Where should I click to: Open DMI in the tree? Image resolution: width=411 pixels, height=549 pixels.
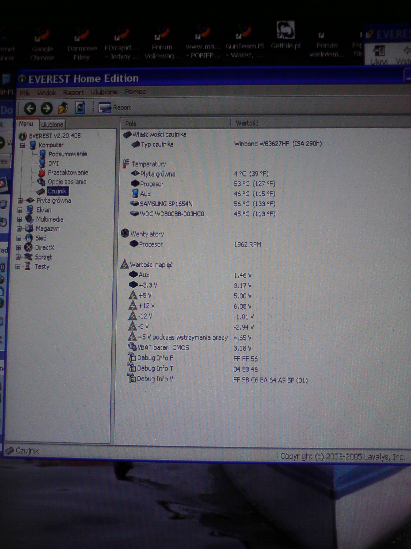click(54, 163)
